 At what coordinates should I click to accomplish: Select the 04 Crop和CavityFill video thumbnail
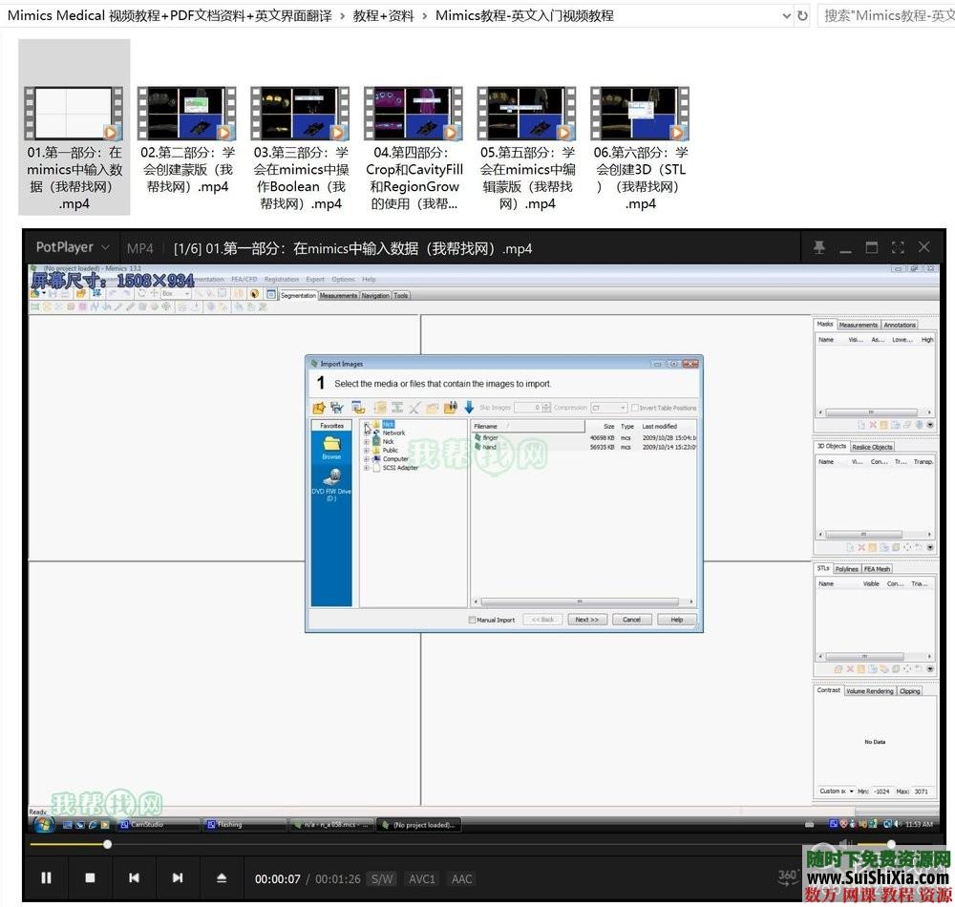click(414, 115)
